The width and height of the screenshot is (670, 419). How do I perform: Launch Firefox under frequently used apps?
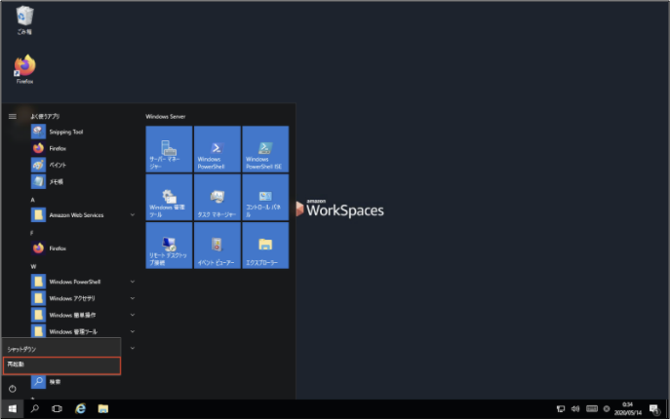tap(83, 149)
